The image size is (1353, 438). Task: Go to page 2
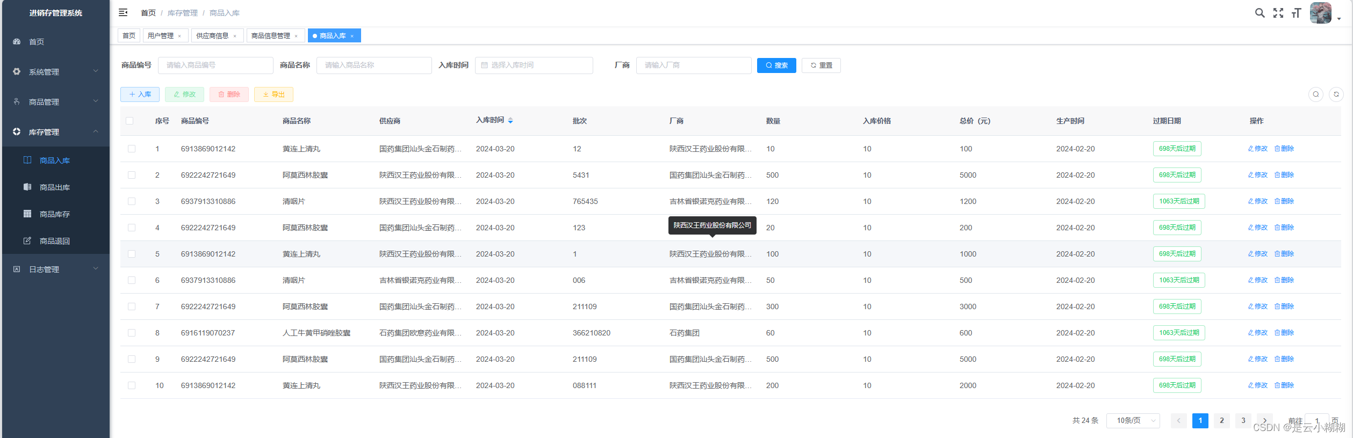1222,421
